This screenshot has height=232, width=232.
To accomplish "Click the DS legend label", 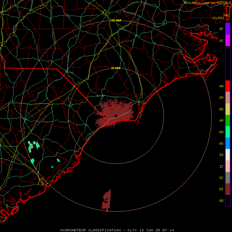I will [x=221, y=155].
